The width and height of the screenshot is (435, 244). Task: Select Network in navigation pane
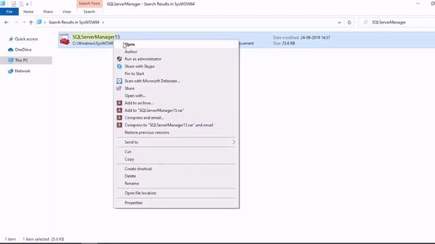click(x=22, y=71)
